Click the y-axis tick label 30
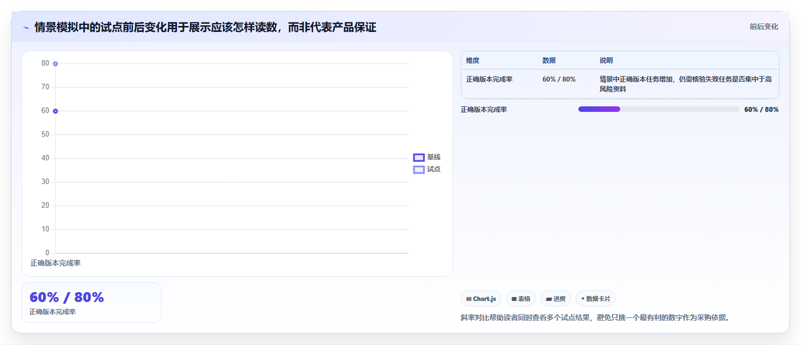 point(45,182)
